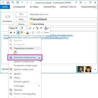Screen dimensions: 98x98
Task: Switch to ВСТАВКА ribbon tab
Action: 34,7
